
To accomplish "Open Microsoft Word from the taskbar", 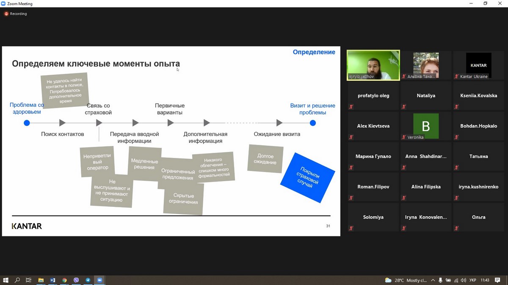I will pos(52,280).
